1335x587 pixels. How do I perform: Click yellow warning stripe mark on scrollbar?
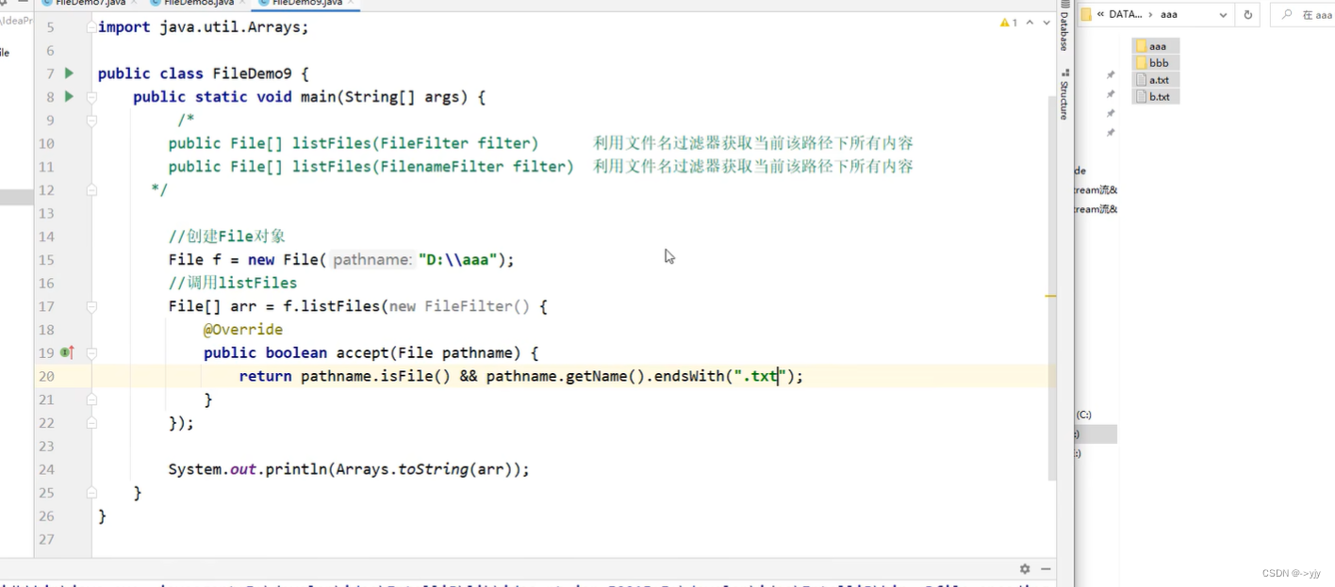(1049, 296)
